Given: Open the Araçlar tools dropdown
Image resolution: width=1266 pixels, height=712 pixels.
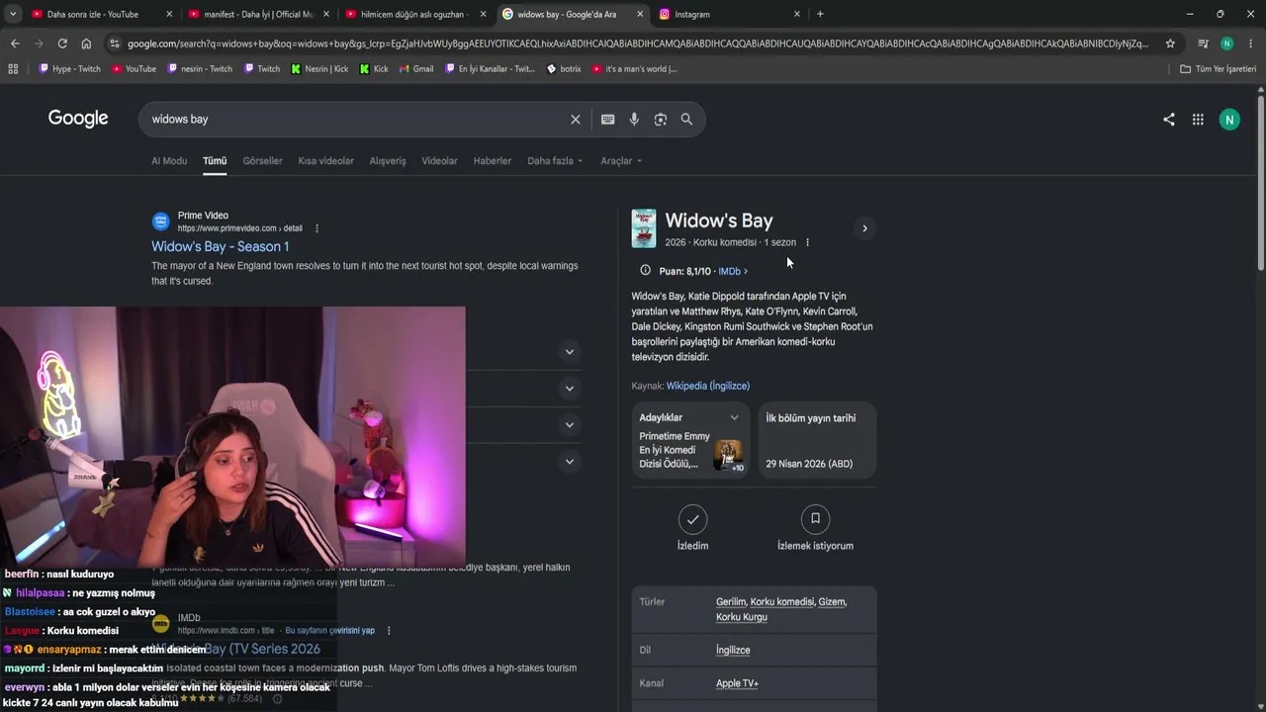Looking at the screenshot, I should pos(621,161).
